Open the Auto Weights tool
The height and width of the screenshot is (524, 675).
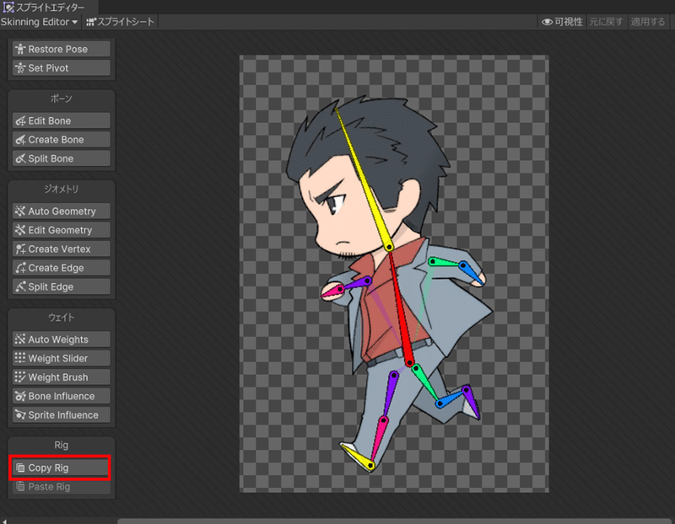[61, 340]
